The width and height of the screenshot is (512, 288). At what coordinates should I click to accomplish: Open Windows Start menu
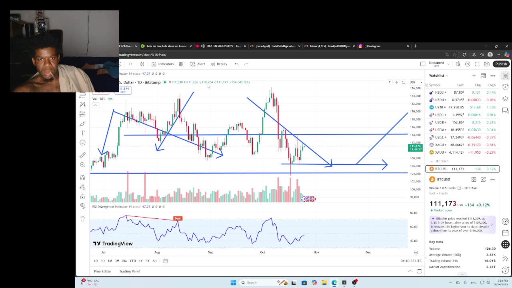coord(233,282)
